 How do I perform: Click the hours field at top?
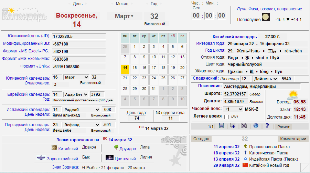196,16
